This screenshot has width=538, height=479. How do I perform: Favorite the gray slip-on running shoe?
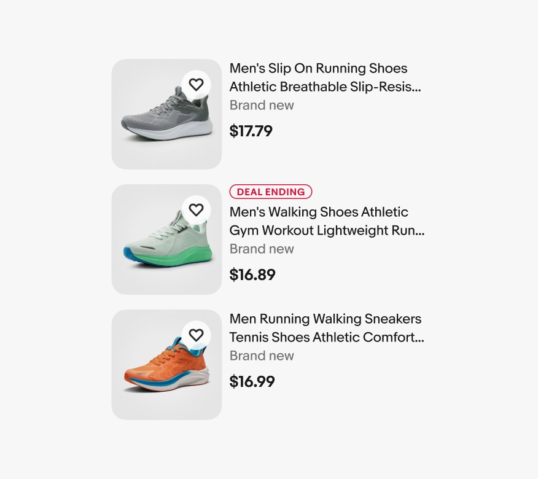pyautogui.click(x=196, y=85)
